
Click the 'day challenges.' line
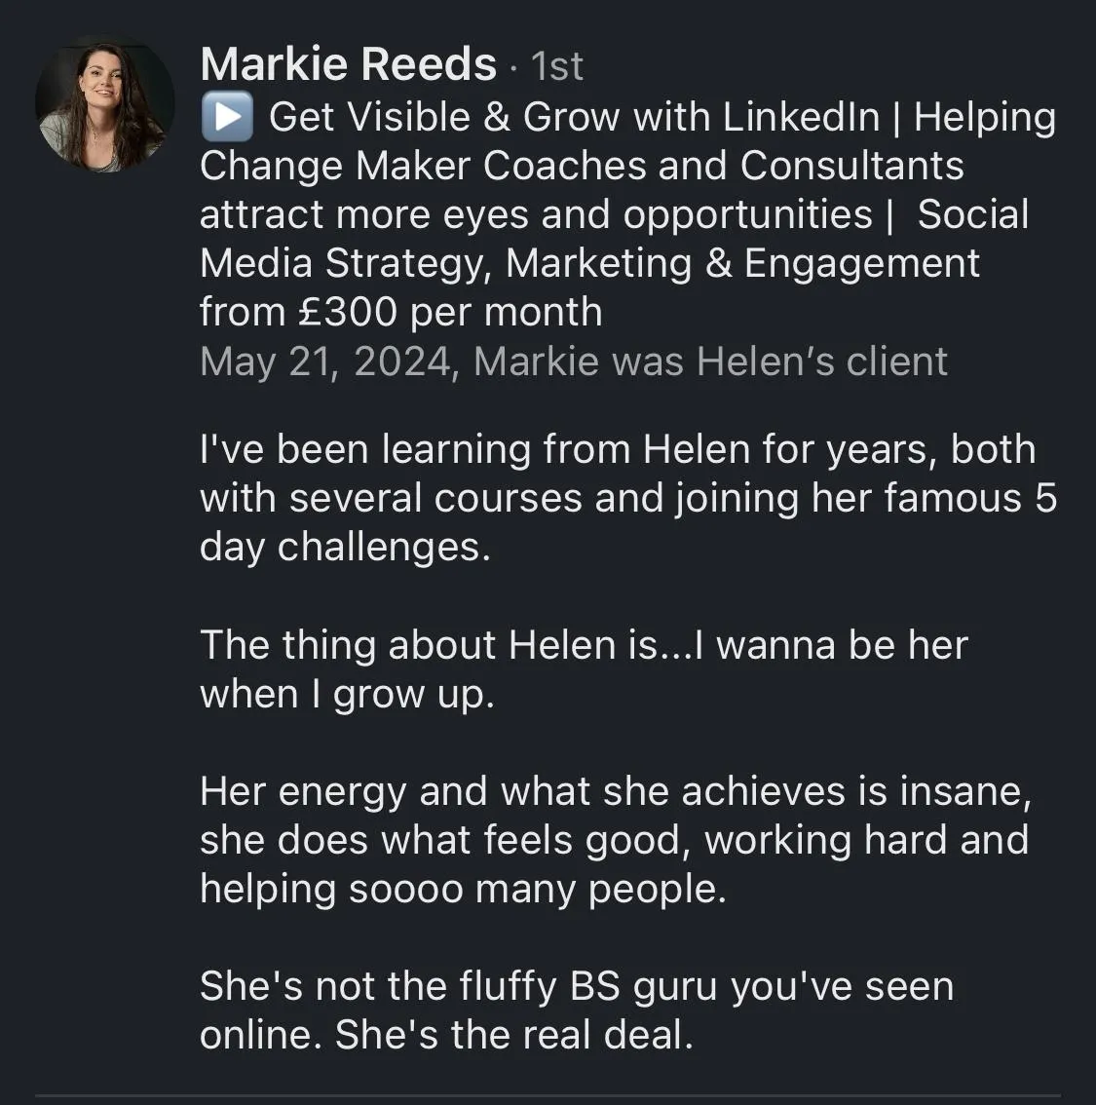tap(345, 547)
